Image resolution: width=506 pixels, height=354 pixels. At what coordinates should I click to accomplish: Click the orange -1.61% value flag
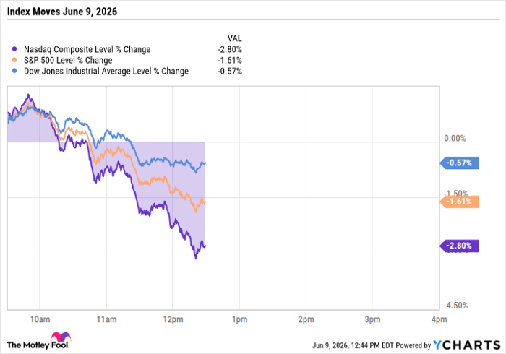pos(459,202)
